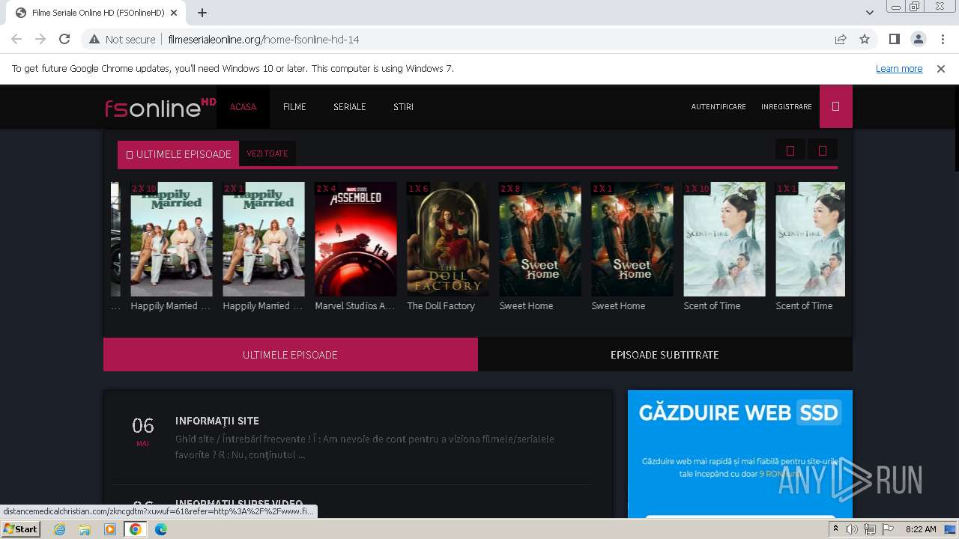Open a new browser tab
The width and height of the screenshot is (959, 539).
click(x=202, y=13)
